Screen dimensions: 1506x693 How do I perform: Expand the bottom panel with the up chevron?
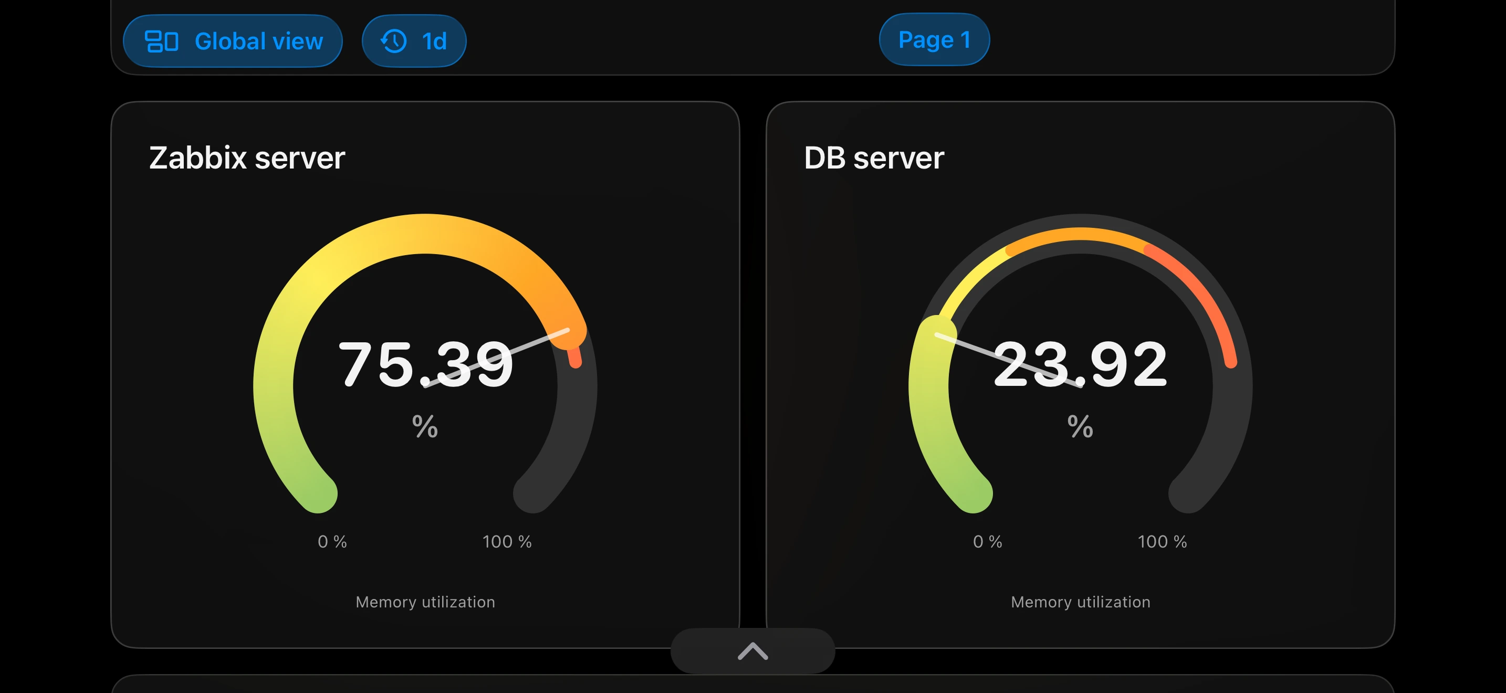coord(753,652)
